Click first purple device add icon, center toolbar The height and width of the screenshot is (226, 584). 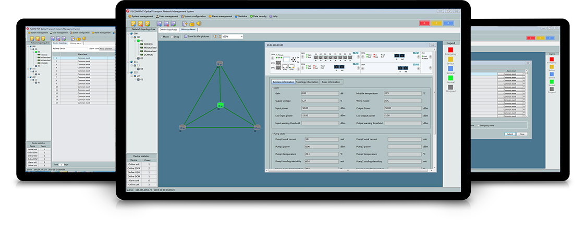coord(160,23)
